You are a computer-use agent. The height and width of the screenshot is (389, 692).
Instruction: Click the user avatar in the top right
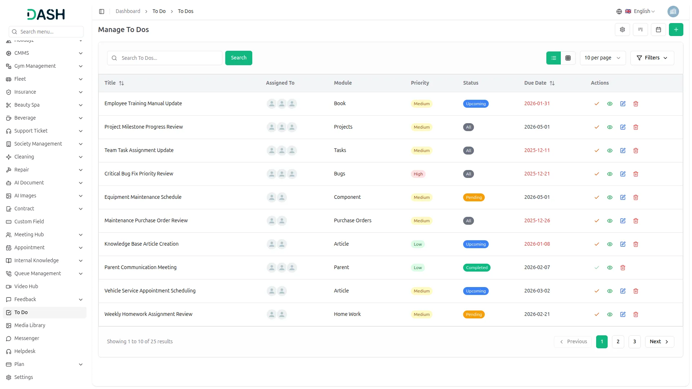tap(673, 12)
